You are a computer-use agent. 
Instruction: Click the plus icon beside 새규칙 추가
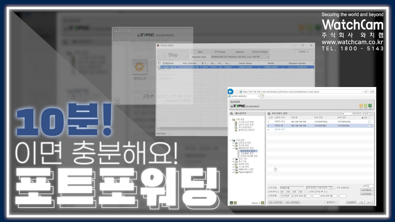pyautogui.click(x=268, y=129)
